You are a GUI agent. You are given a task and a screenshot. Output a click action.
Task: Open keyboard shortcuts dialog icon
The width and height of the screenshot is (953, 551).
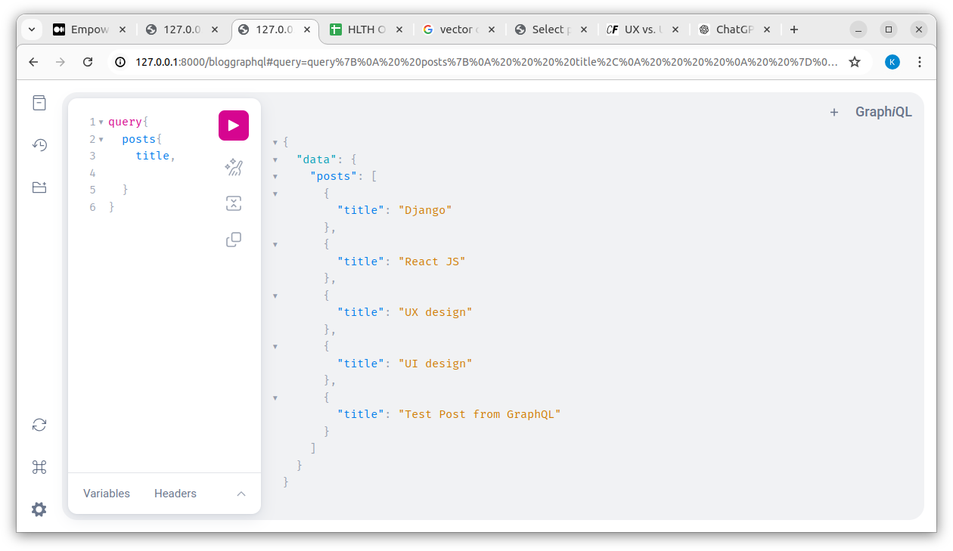pyautogui.click(x=39, y=467)
